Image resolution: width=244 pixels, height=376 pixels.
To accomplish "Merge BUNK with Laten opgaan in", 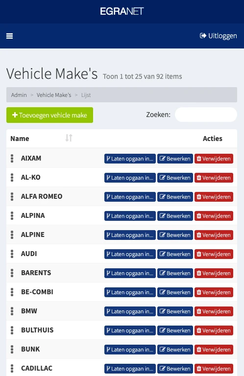I will (x=130, y=350).
